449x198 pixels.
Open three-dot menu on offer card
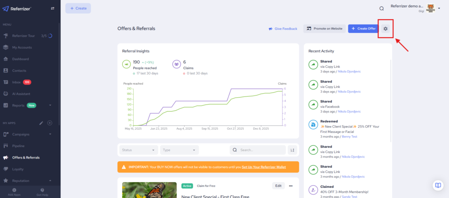click(x=290, y=186)
